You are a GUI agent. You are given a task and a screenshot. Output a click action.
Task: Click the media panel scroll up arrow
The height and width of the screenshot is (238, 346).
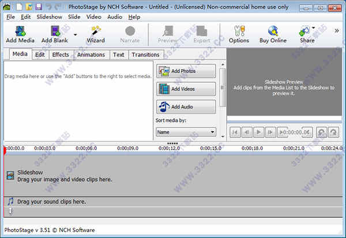[223, 64]
